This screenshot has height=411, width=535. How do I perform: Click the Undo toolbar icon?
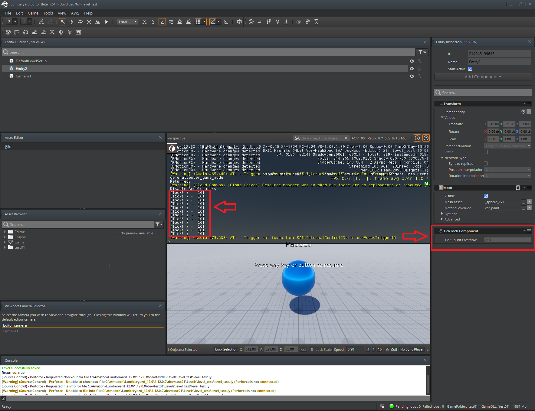point(9,22)
